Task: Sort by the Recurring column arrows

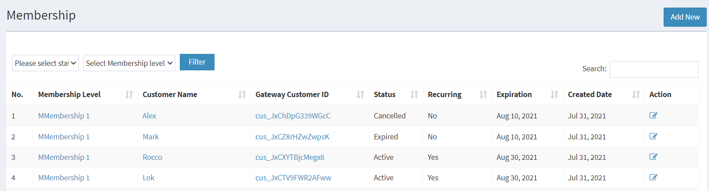Action: click(x=483, y=94)
